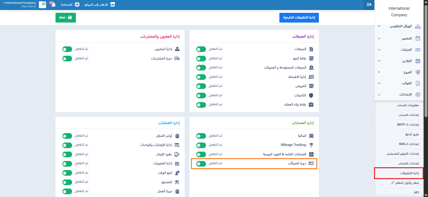This screenshot has width=428, height=197.
Task: Click the Branches location pin icon
Action: 418,72
